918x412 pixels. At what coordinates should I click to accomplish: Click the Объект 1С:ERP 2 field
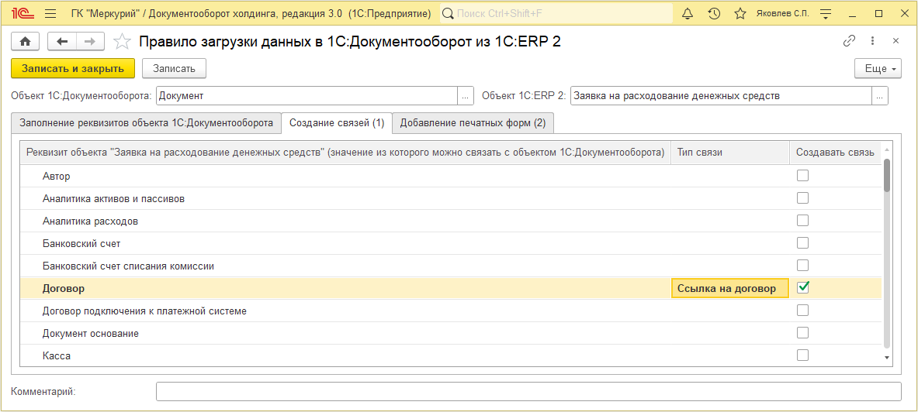[x=722, y=96]
